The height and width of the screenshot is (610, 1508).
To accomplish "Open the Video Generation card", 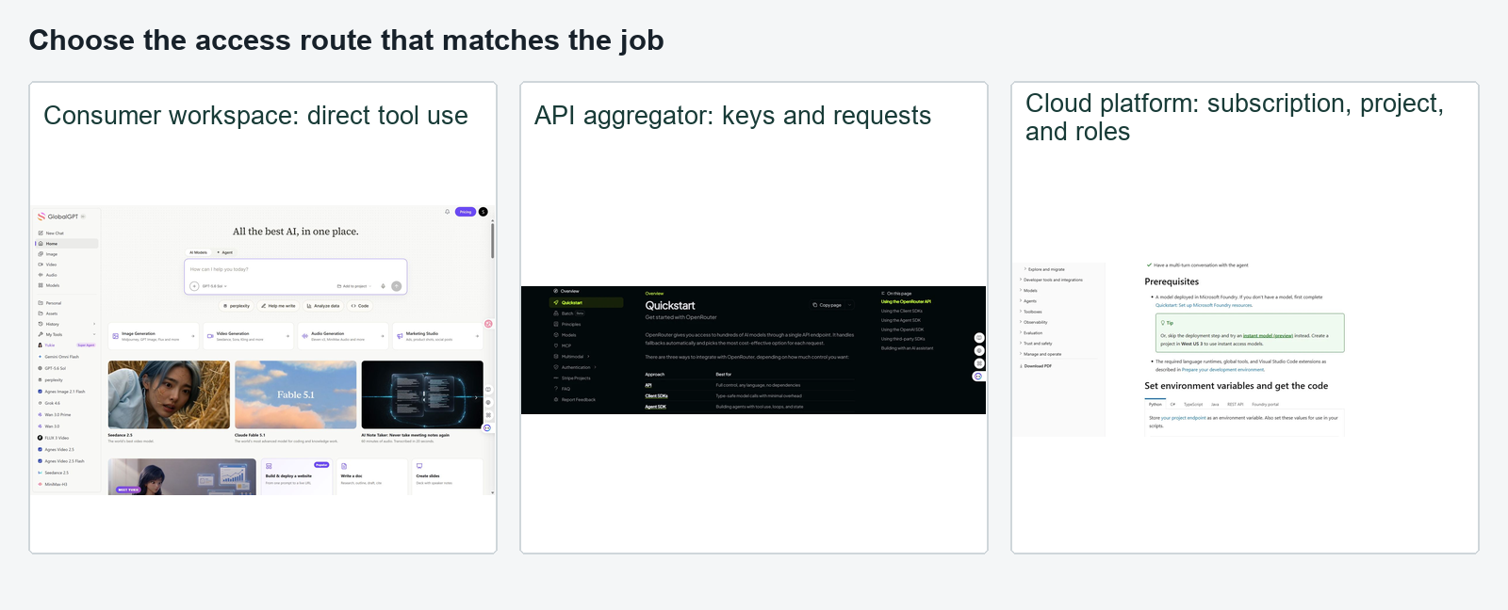I will (249, 336).
